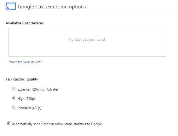
Task: Click the Available Cast devices heading
Action: (25, 23)
